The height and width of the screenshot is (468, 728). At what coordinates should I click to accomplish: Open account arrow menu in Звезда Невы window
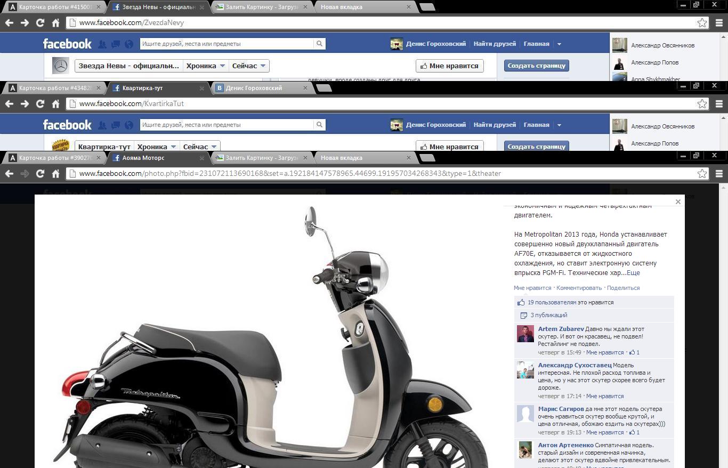pyautogui.click(x=559, y=44)
